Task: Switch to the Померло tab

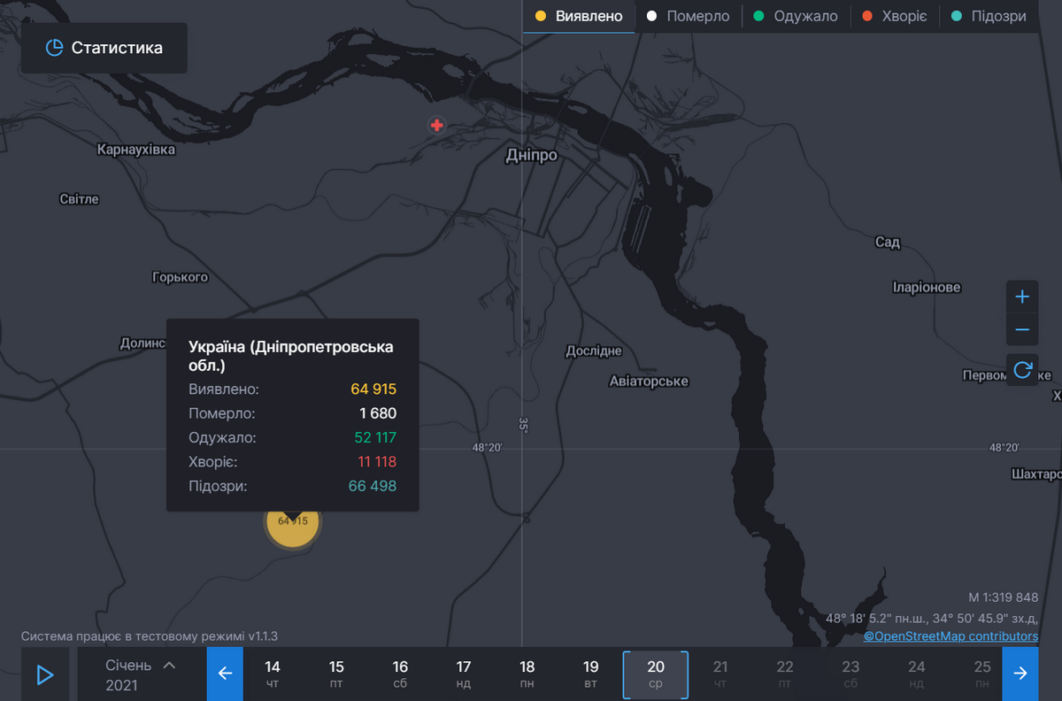Action: click(x=688, y=16)
